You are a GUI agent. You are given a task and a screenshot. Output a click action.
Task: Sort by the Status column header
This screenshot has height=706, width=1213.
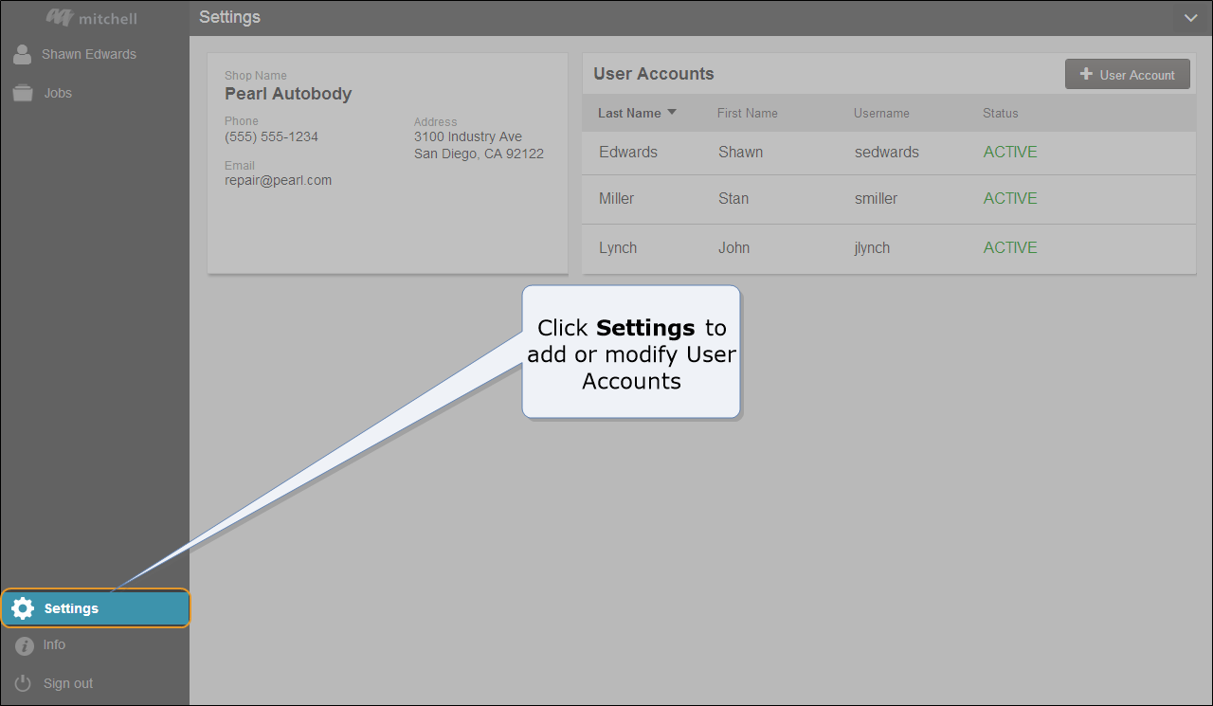(1000, 113)
